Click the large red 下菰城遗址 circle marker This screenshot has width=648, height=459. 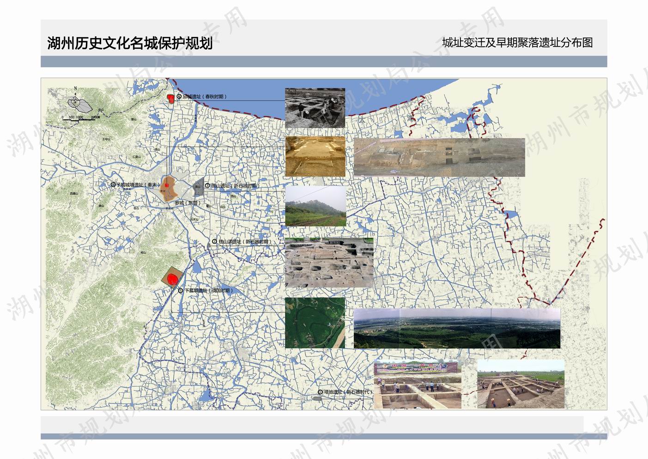(x=173, y=279)
